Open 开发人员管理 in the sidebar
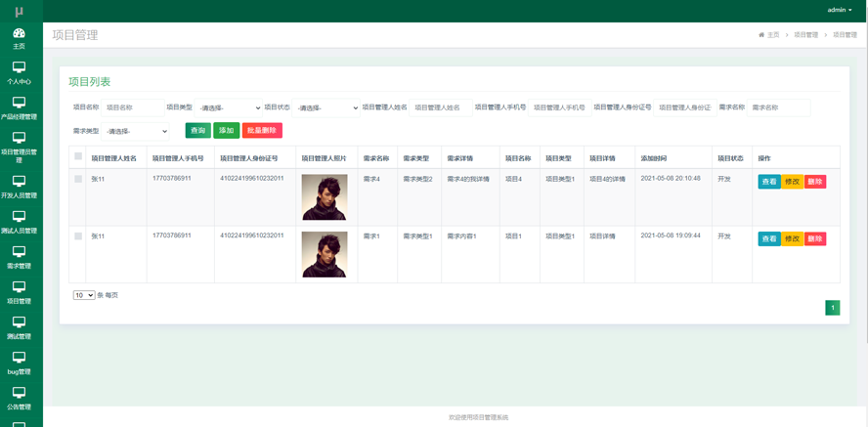 [19, 187]
